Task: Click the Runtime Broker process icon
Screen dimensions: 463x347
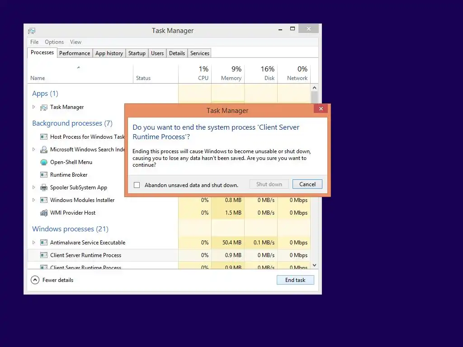Action: click(x=44, y=175)
